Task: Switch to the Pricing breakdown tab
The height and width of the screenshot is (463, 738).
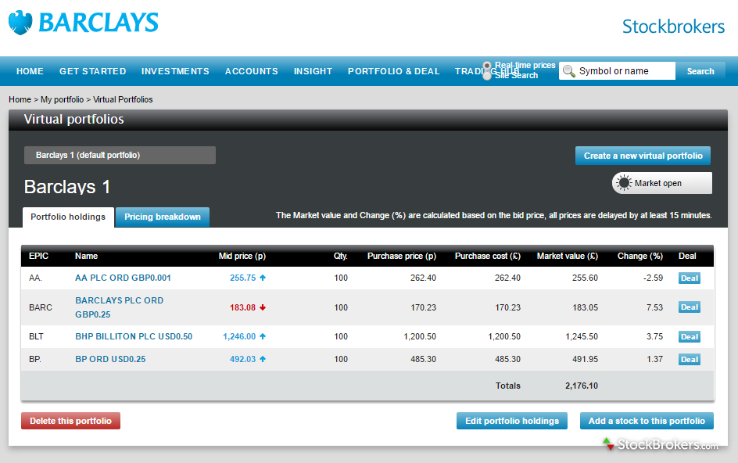Action: 163,217
